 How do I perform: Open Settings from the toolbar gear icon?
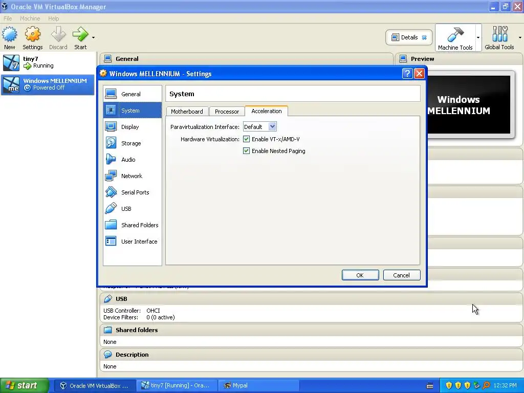pyautogui.click(x=32, y=38)
